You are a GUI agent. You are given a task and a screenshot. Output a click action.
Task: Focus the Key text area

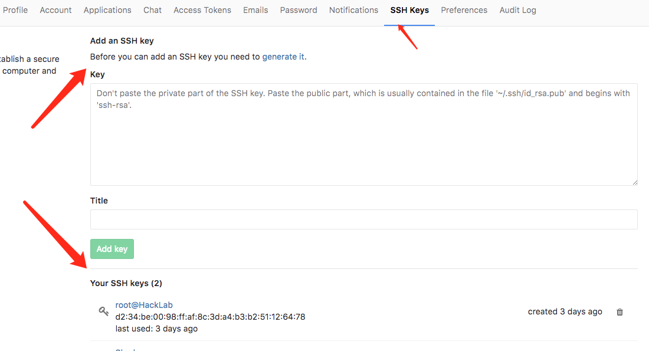click(363, 142)
